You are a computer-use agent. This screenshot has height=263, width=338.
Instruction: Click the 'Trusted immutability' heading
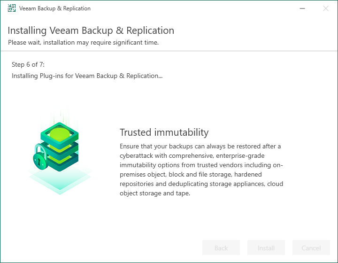(164, 132)
